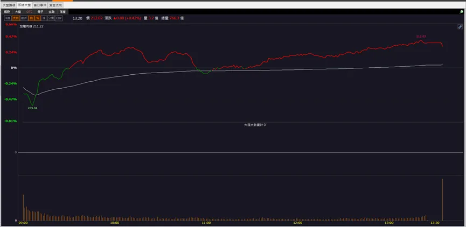The image size is (466, 227).
Task: Click the green search icon at top right
Action: pos(462,12)
